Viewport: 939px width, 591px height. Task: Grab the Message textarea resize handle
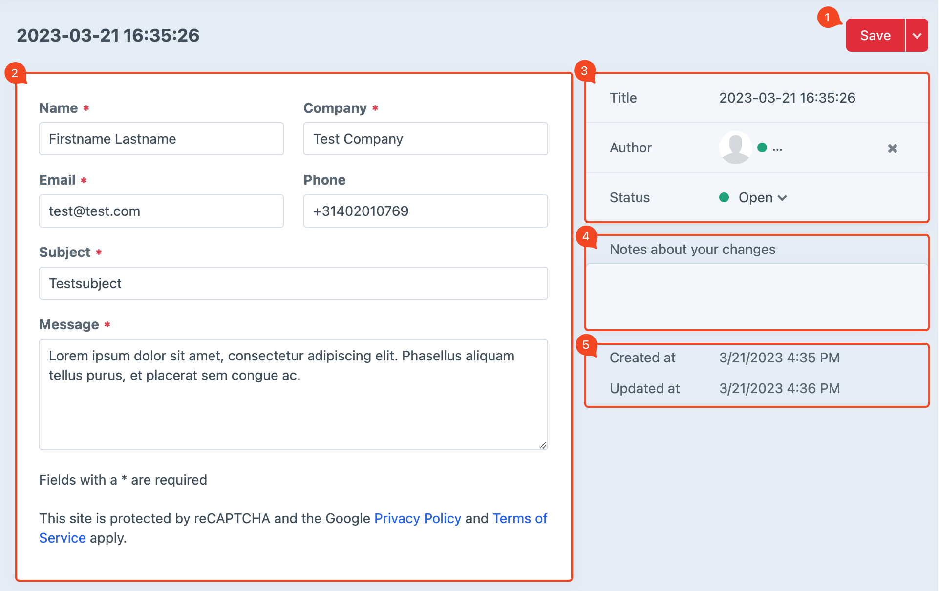pyautogui.click(x=543, y=445)
